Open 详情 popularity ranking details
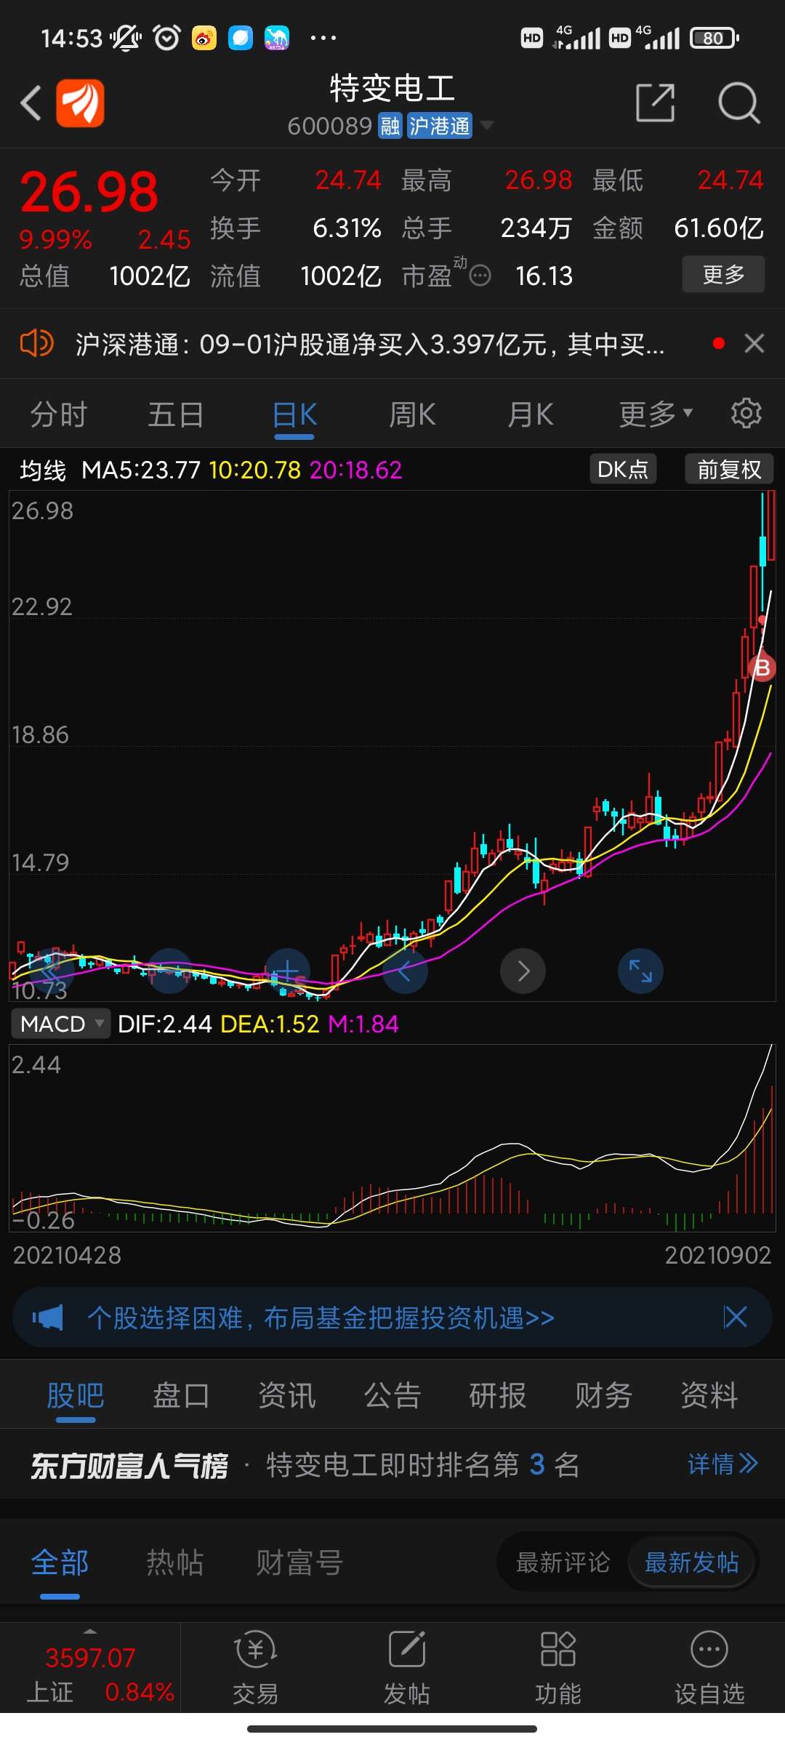 723,1464
